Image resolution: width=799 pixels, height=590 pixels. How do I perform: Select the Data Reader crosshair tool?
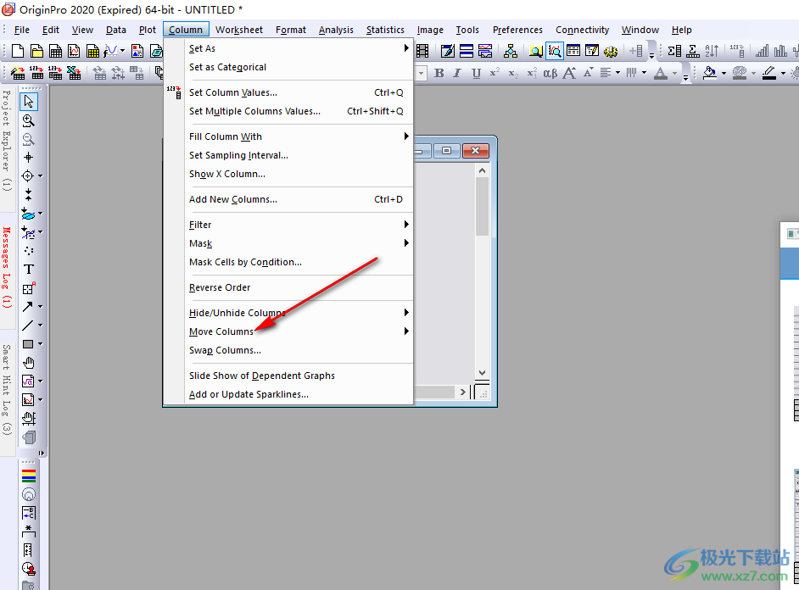pyautogui.click(x=29, y=176)
